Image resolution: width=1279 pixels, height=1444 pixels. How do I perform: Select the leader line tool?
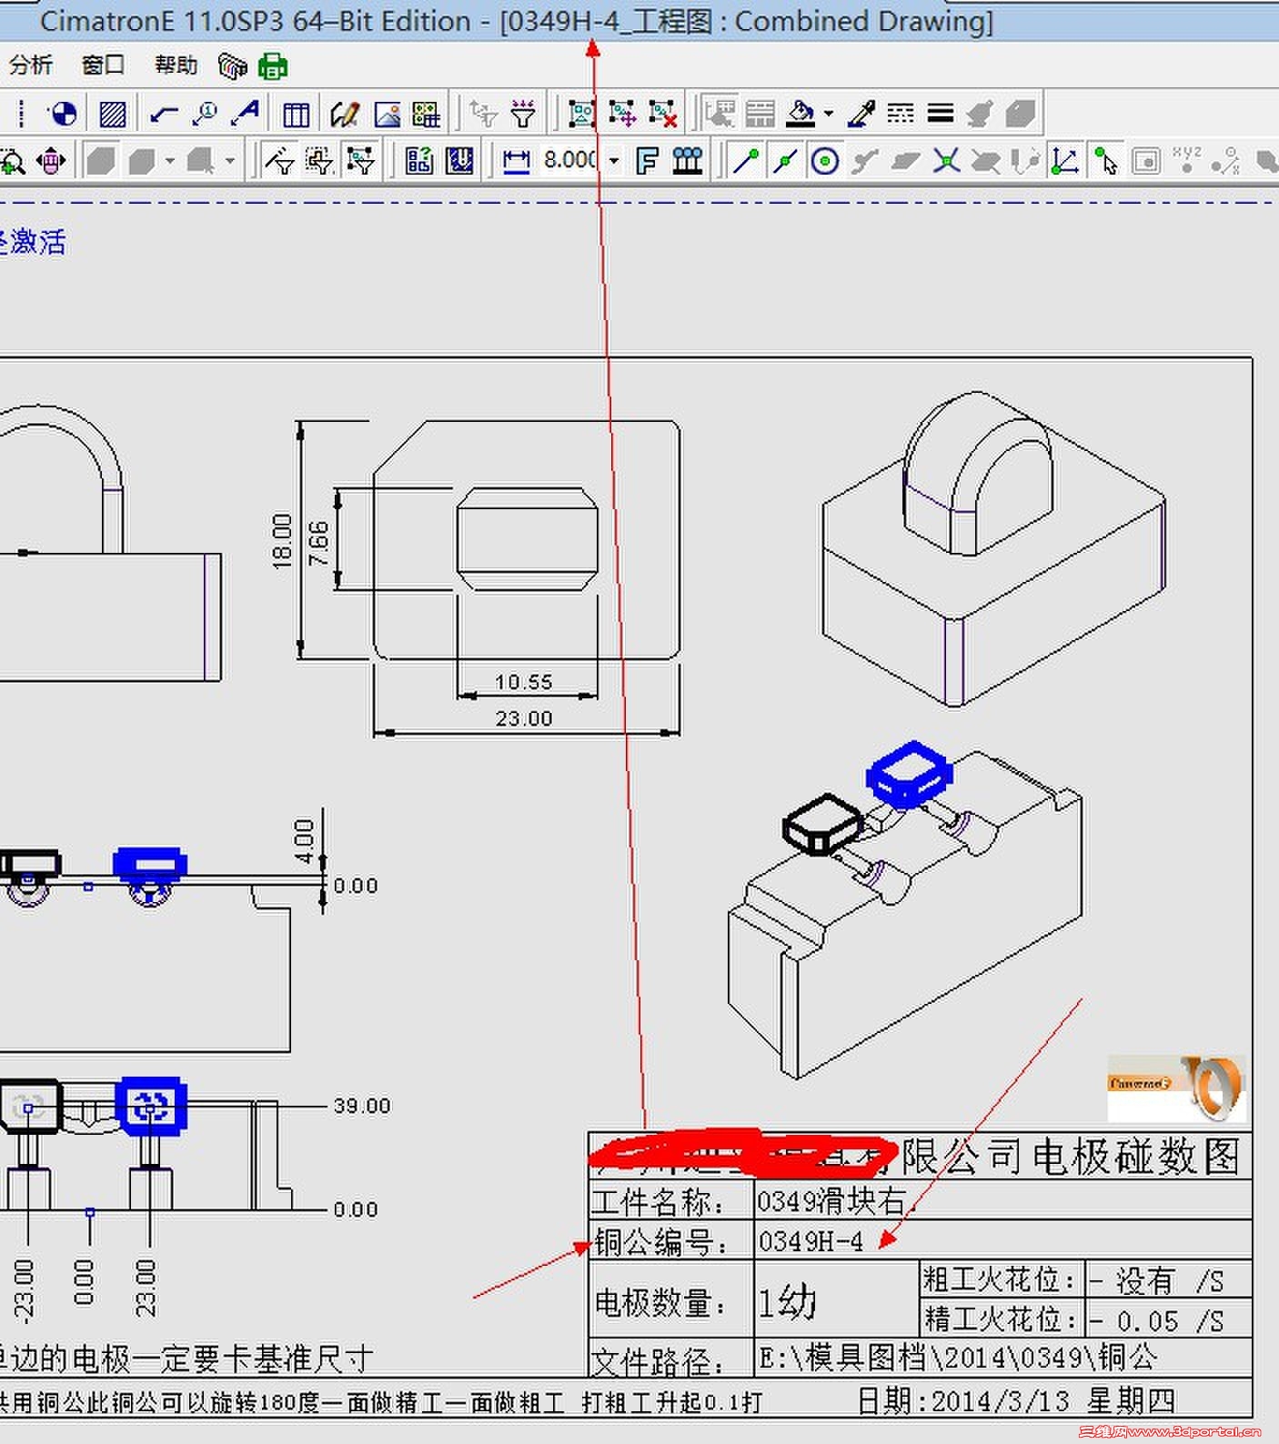(164, 114)
